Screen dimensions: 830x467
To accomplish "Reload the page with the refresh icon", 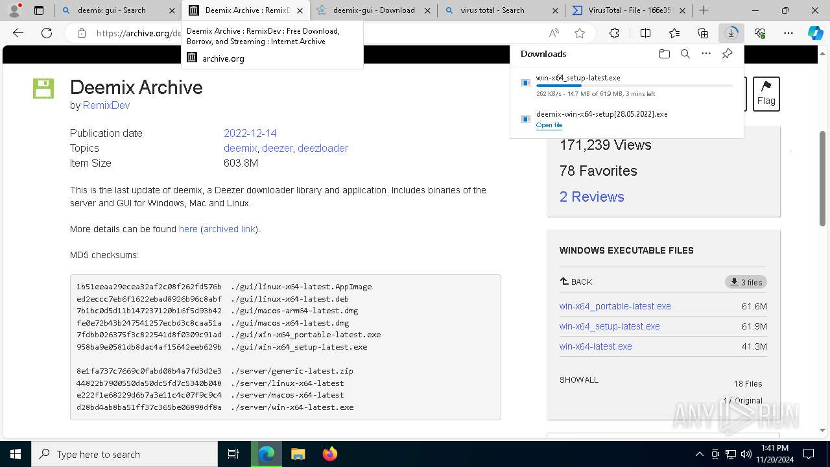I will click(x=47, y=33).
